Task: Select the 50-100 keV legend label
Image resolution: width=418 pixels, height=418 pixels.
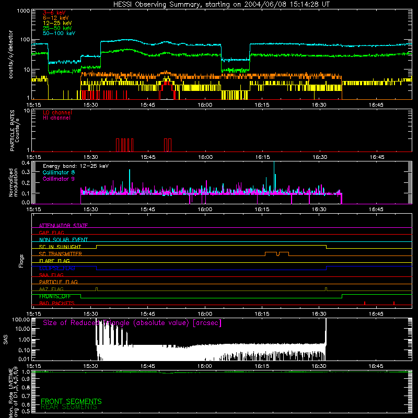Action: [59, 33]
